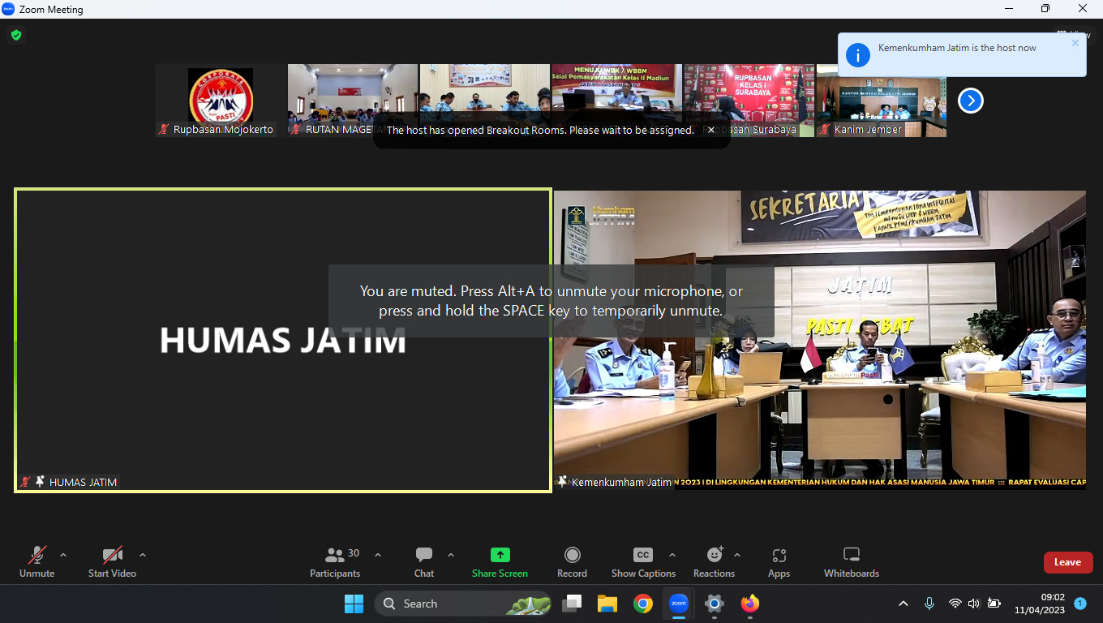Expand the Show Captions options arrow
The image size is (1103, 623).
click(x=672, y=556)
